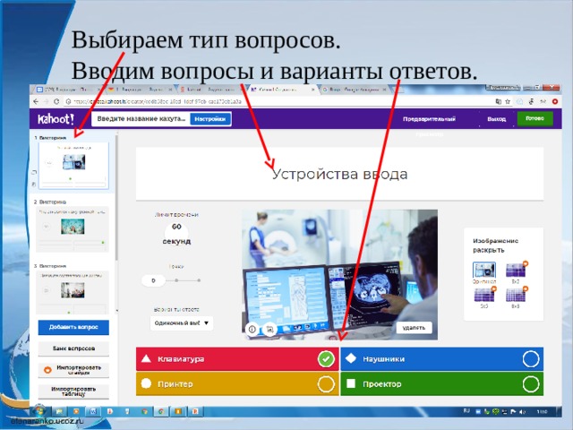573x430 pixels.
Task: Select question 1 thumbnail in sidebar
Action: [x=73, y=165]
